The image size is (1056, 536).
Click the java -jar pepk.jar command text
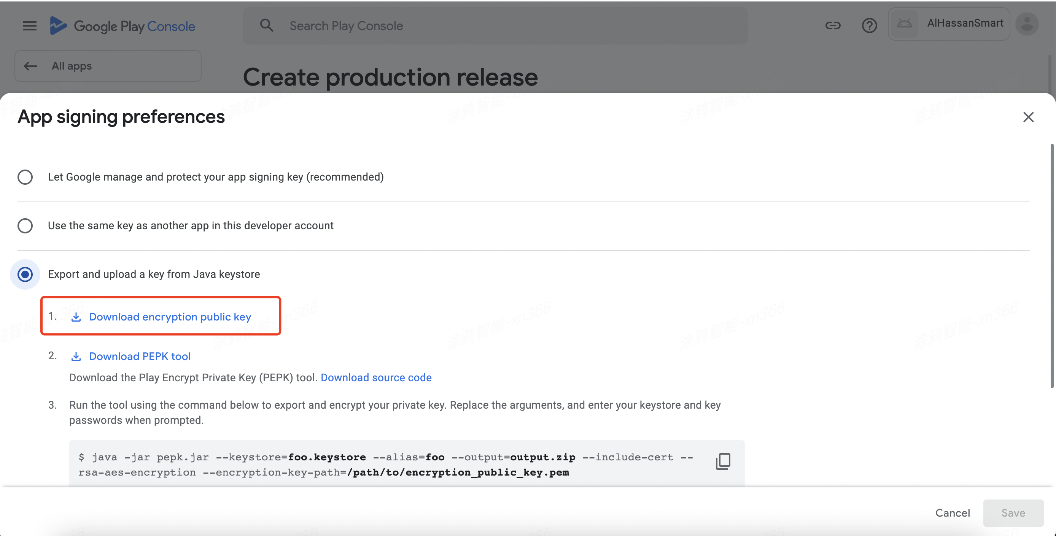point(385,465)
